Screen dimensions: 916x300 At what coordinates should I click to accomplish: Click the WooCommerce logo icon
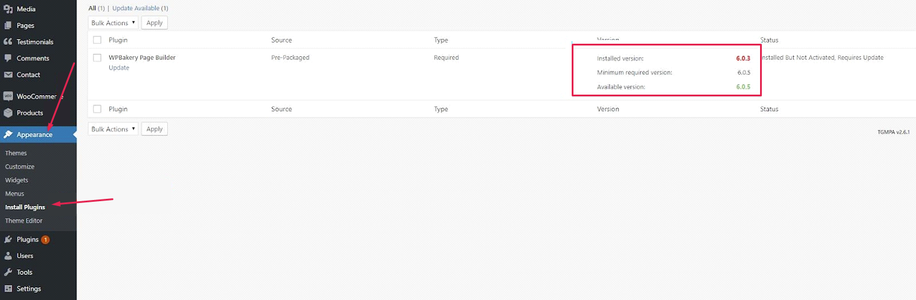(x=8, y=96)
